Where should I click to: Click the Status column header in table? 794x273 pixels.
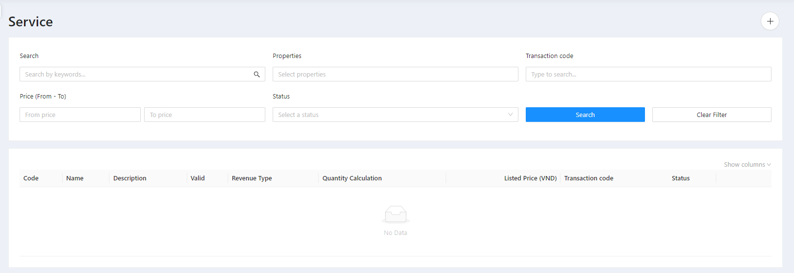click(x=680, y=178)
